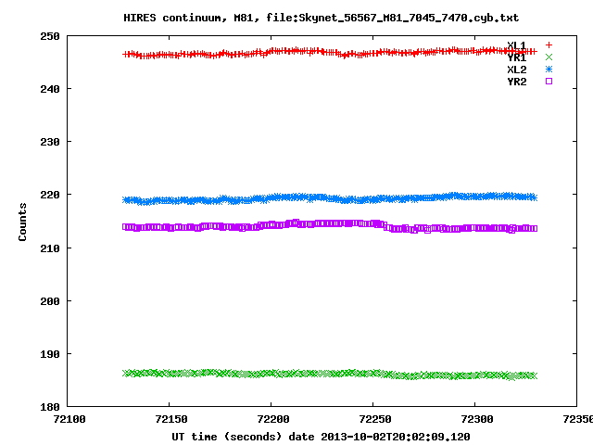Click the x-axis tick label 72150

coord(171,419)
